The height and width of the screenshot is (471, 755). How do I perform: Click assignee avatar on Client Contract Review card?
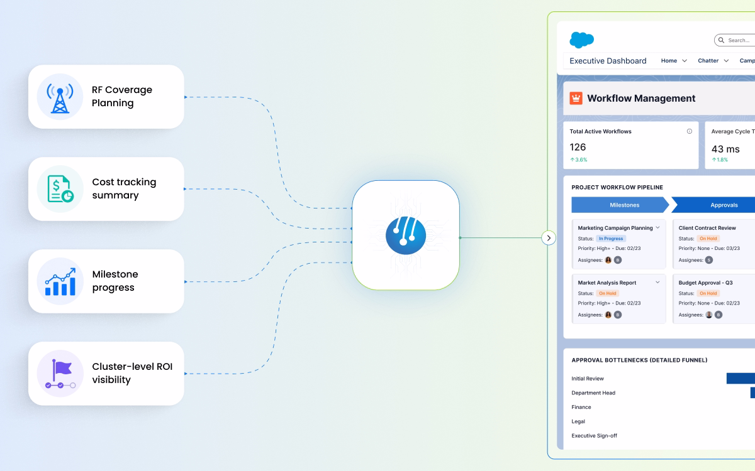[x=709, y=260]
